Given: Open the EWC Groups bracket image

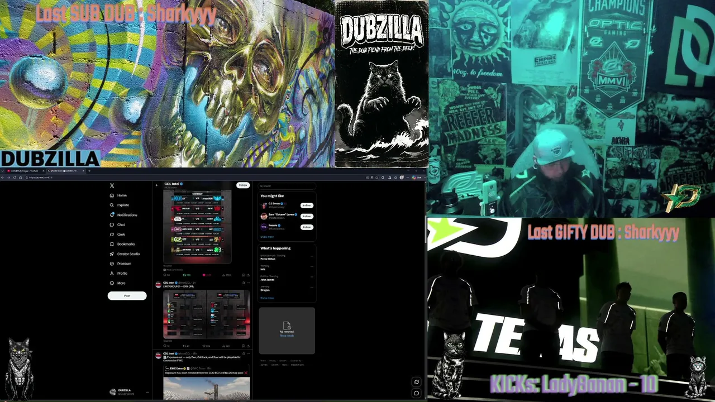Looking at the screenshot, I should point(207,314).
